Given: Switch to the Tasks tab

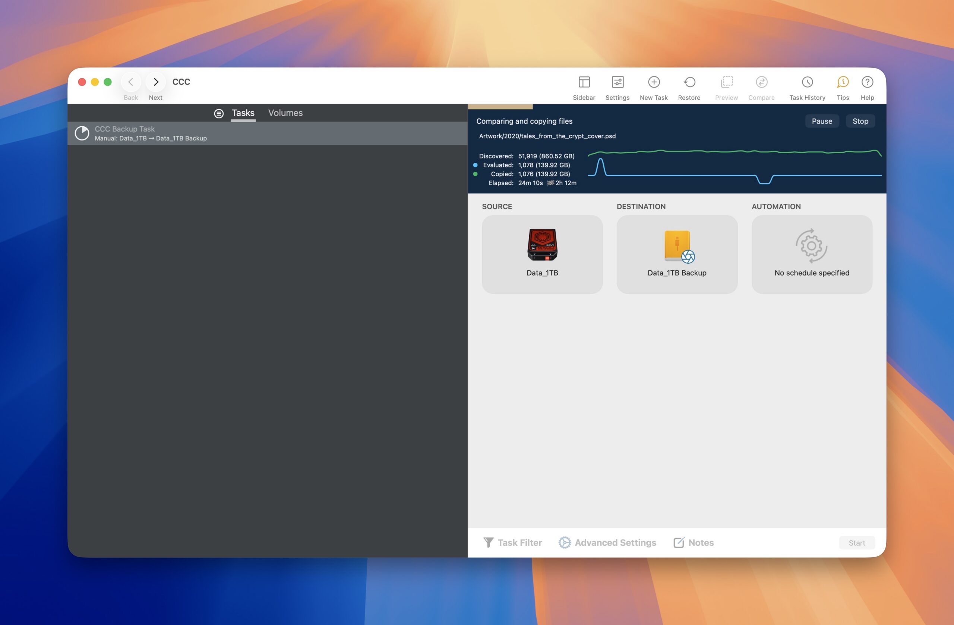Looking at the screenshot, I should [x=243, y=113].
